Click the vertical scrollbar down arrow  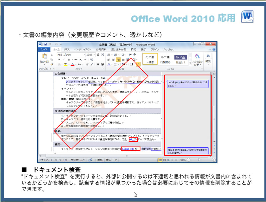pos(214,142)
